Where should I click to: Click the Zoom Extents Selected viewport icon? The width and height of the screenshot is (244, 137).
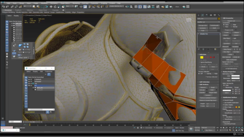[x=239, y=128]
